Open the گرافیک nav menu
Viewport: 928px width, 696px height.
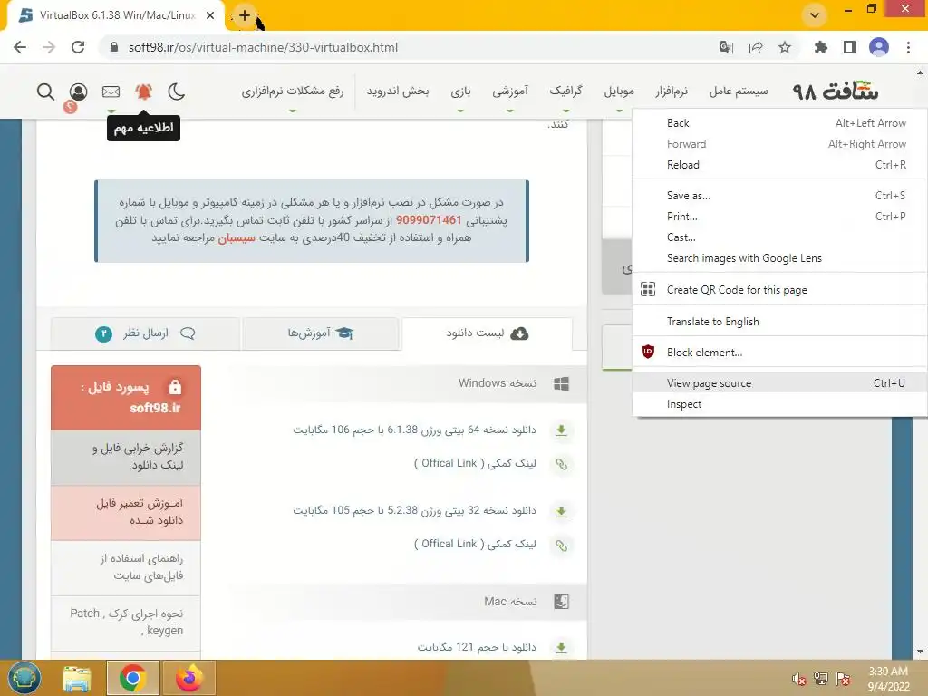point(565,92)
